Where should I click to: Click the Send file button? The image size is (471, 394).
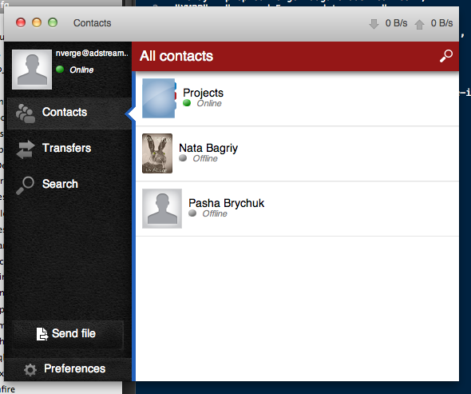coord(68,334)
